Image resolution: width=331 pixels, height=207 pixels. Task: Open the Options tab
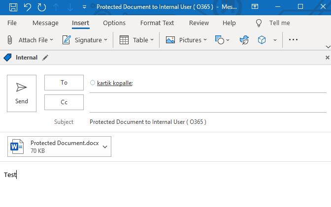pyautogui.click(x=114, y=23)
